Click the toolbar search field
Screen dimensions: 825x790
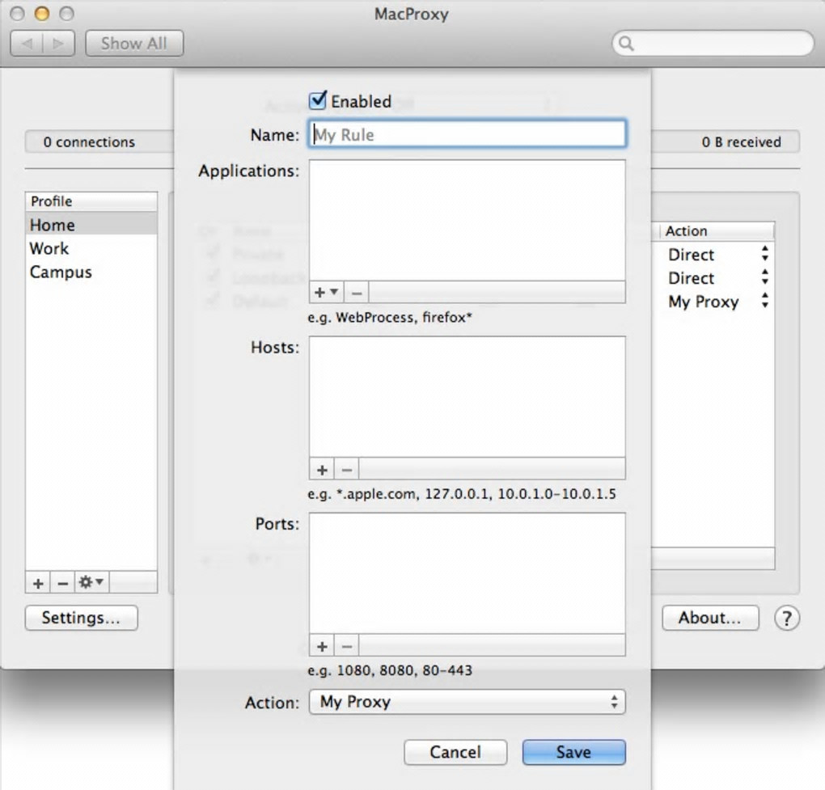[713, 43]
